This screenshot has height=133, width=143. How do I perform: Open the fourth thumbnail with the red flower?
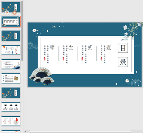click(x=11, y=50)
